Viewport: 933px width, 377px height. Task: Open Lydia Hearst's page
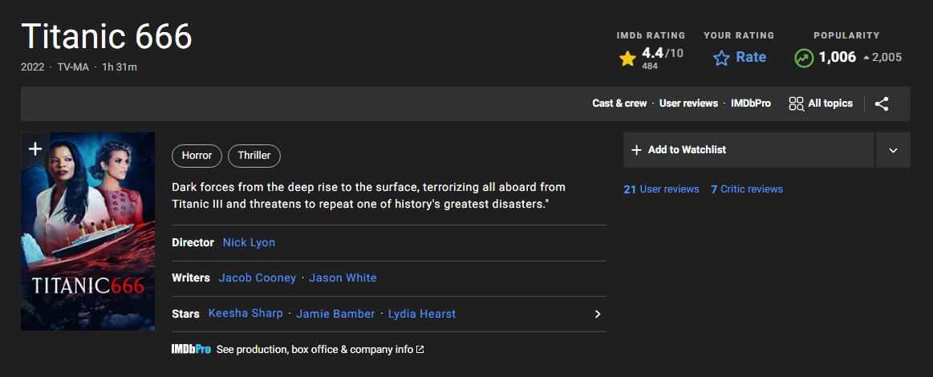[422, 314]
